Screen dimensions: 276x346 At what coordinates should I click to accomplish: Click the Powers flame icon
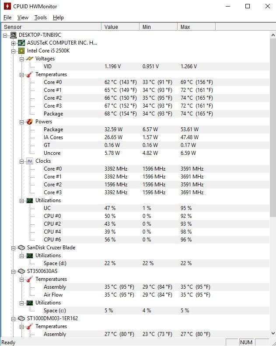click(x=30, y=122)
